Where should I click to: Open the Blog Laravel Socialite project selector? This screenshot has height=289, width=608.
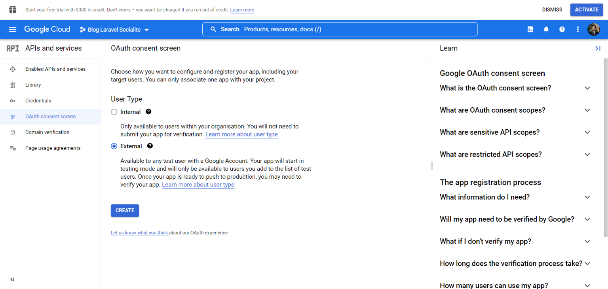[x=114, y=30]
